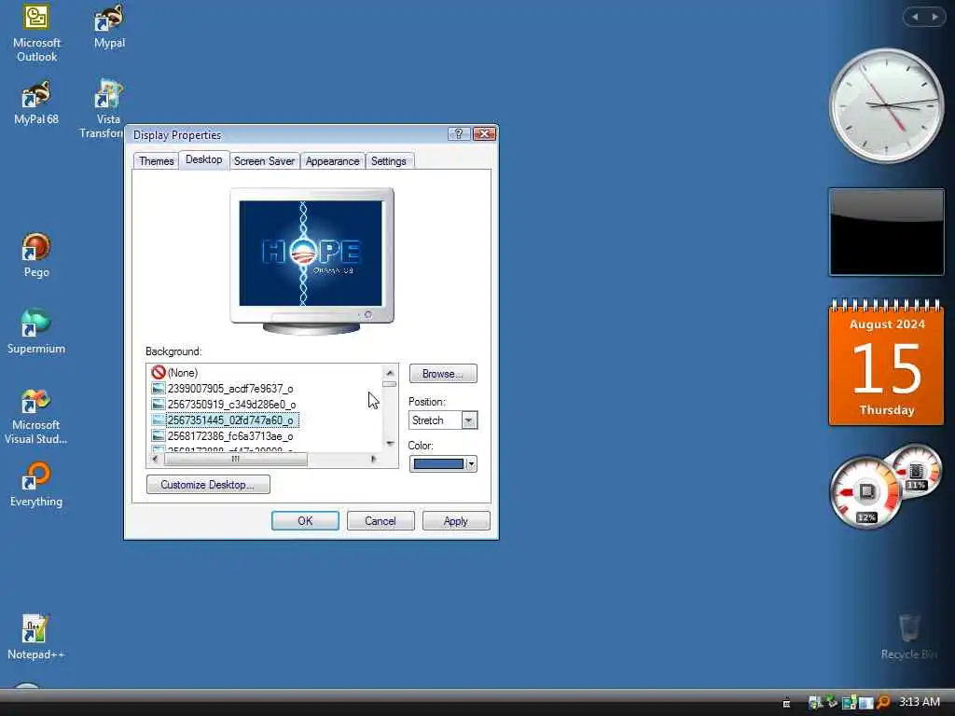Open the Everything search desktop icon
Screen dimensions: 955x716
[36, 485]
